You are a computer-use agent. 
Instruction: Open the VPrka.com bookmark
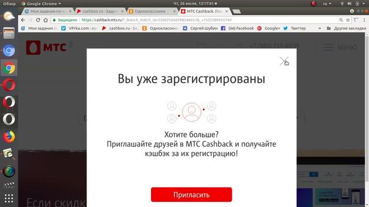80,28
